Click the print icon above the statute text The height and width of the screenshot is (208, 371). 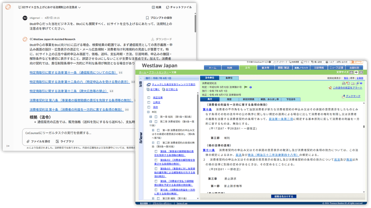tap(344, 83)
